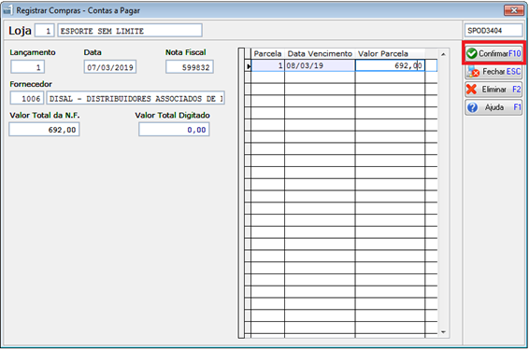Click the 692,00 Valor Parcela cell

390,65
